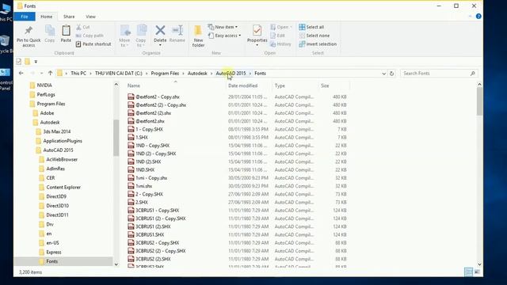Open Customize Quick Access Toolbar arrow
Screen dimensions: 507x285
tap(36, 62)
